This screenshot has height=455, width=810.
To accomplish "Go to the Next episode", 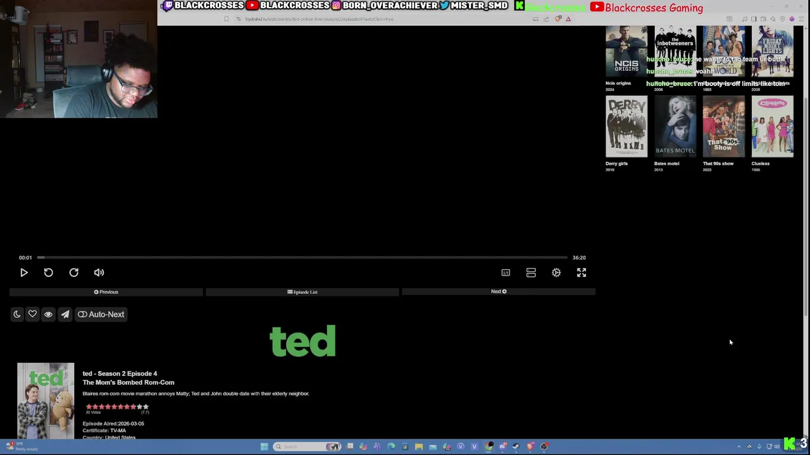I will (499, 291).
